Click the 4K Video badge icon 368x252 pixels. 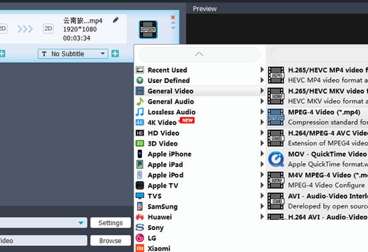point(140,122)
